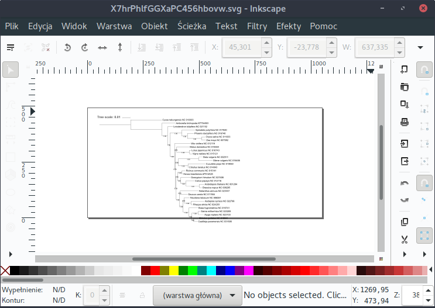The image size is (435, 308).
Task: Select the arrow Selector tool
Action: 11,70
